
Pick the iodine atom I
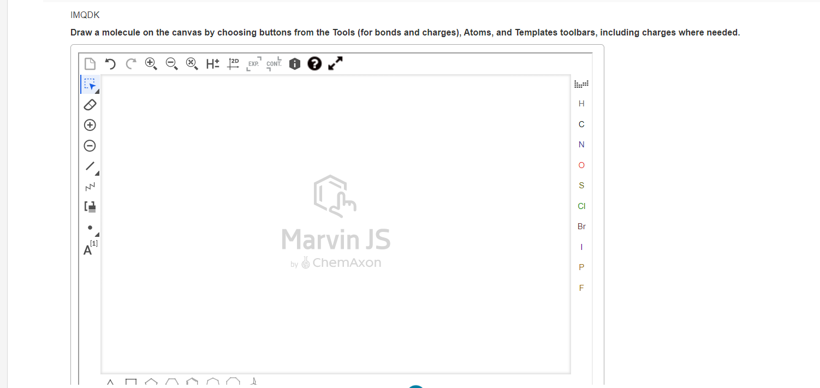tap(581, 247)
